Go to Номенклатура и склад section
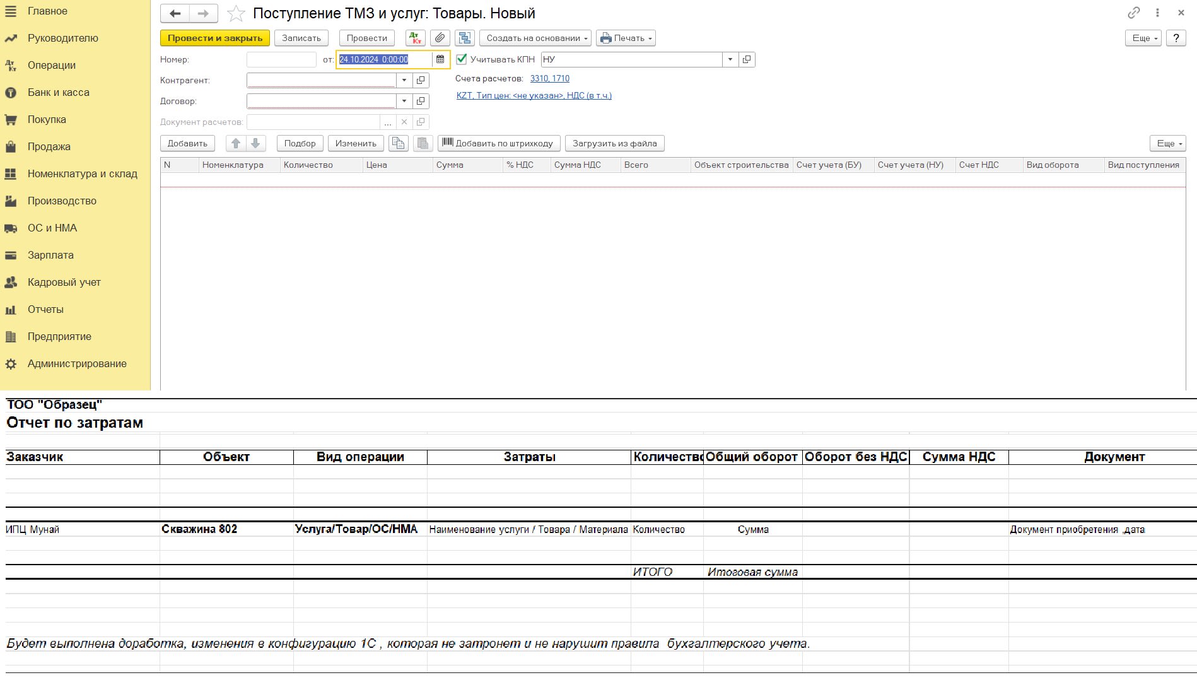Viewport: 1197px width, 680px height. 82,173
